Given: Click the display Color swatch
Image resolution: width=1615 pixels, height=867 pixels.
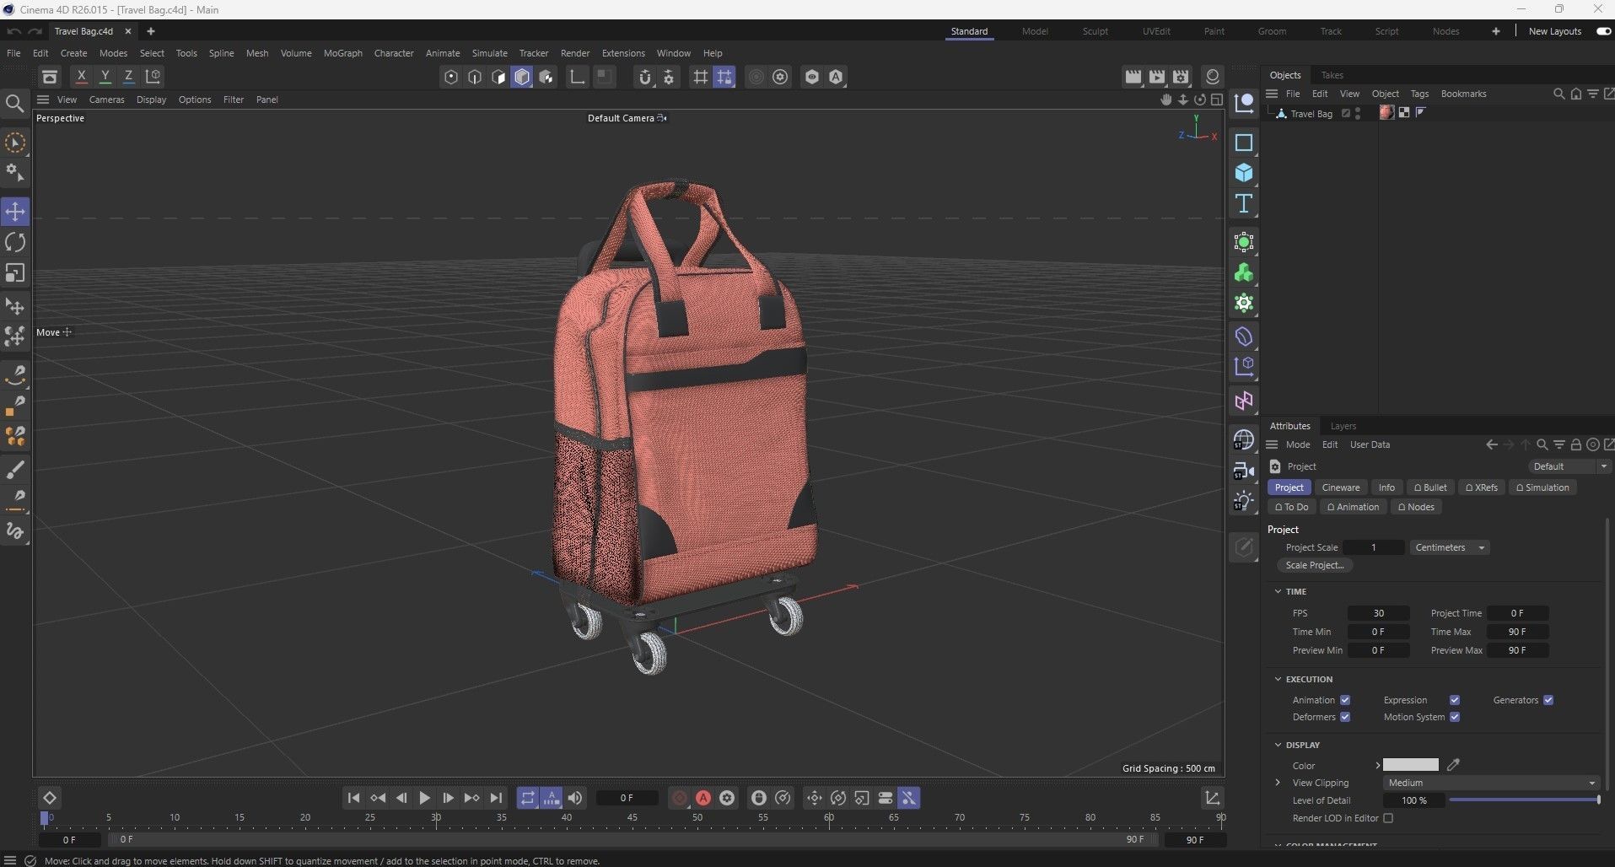Looking at the screenshot, I should pyautogui.click(x=1411, y=765).
